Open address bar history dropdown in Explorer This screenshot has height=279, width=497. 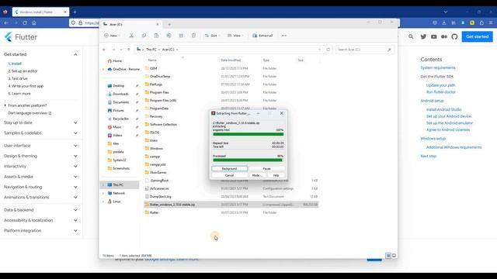(x=319, y=50)
